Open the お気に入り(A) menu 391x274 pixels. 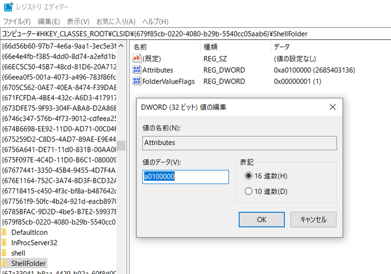point(115,22)
